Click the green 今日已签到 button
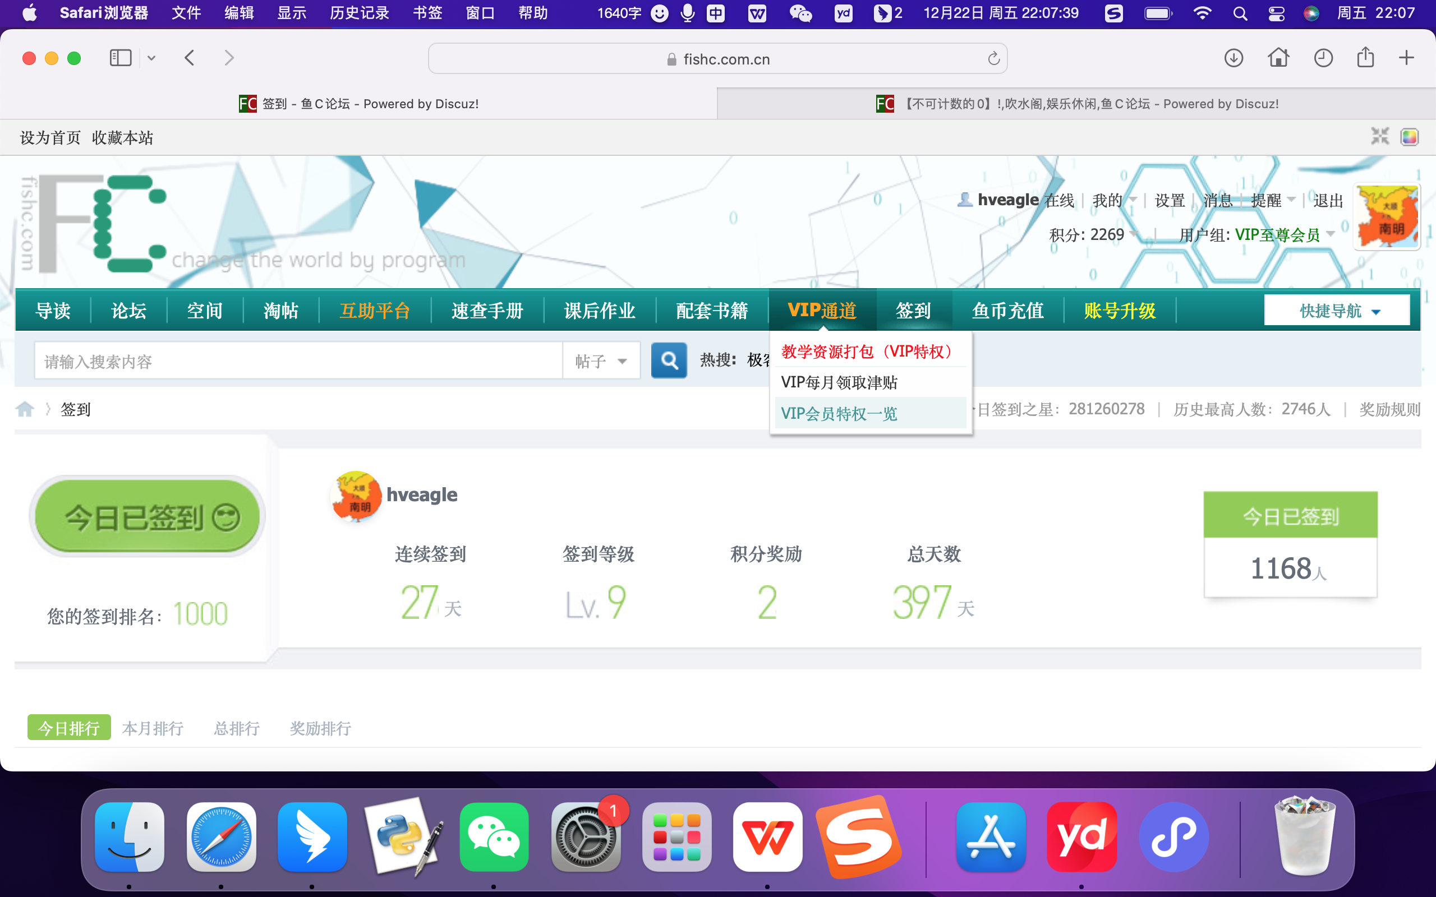 pos(147,516)
